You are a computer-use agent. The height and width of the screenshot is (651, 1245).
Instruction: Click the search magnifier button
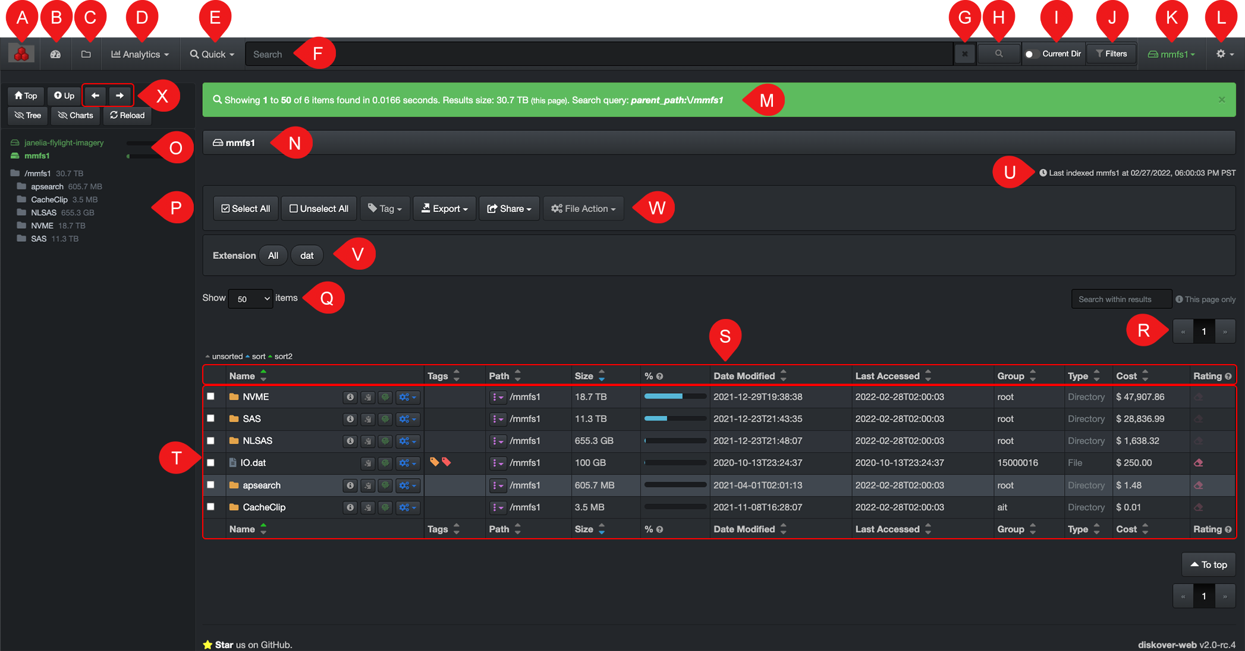click(999, 54)
